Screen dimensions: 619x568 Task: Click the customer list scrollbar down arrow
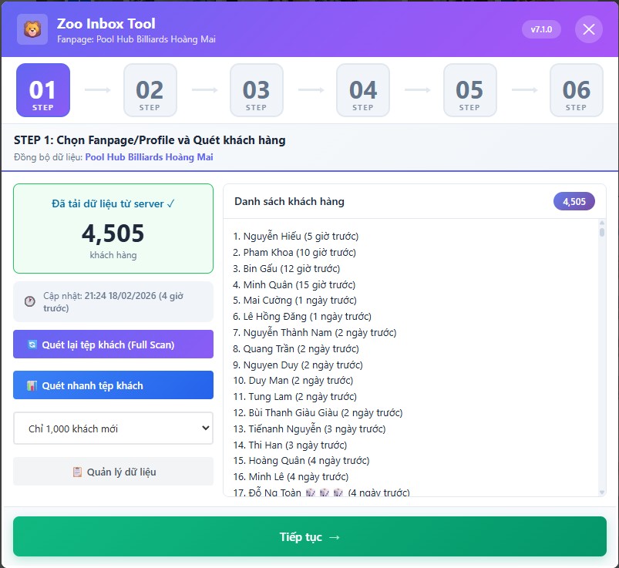(x=601, y=492)
